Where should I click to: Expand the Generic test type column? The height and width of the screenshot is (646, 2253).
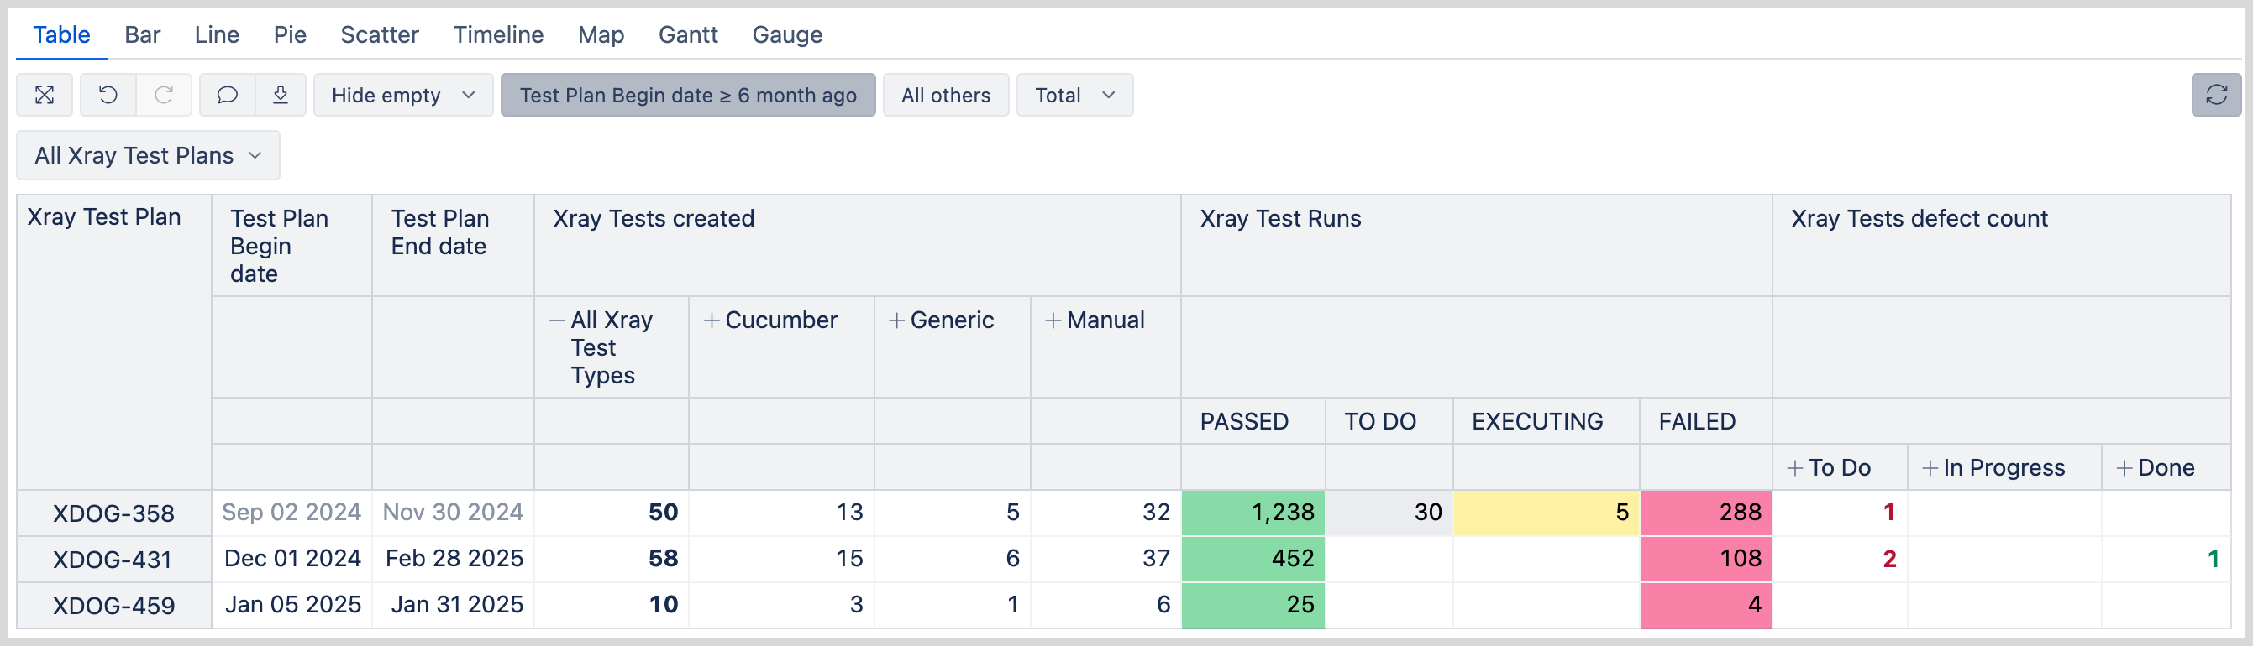[x=896, y=321]
